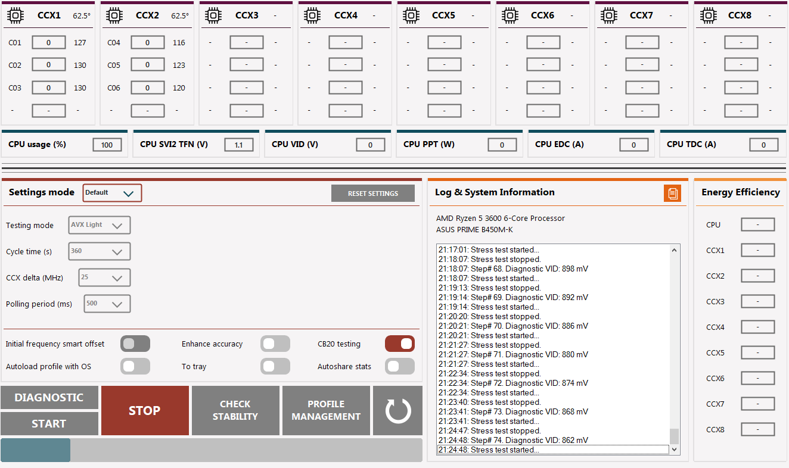Click the CPU VID value field
Image resolution: width=789 pixels, height=468 pixels.
pos(371,145)
